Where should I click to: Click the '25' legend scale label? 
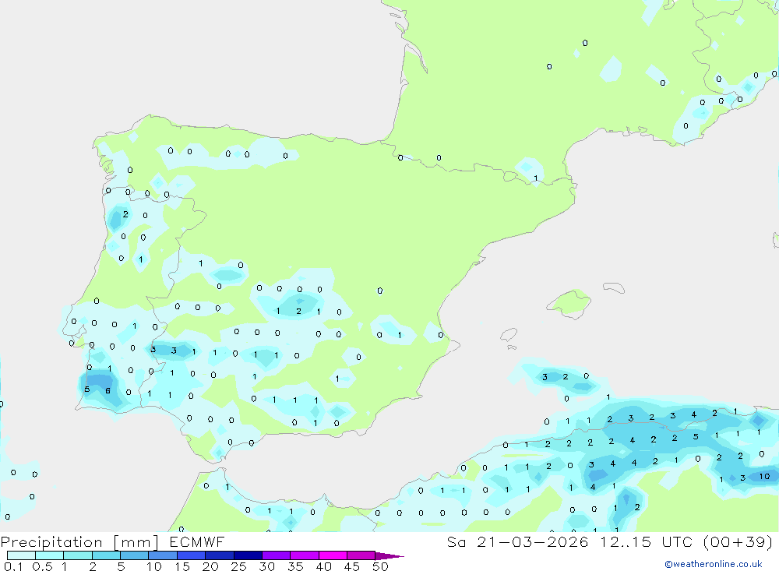(238, 566)
